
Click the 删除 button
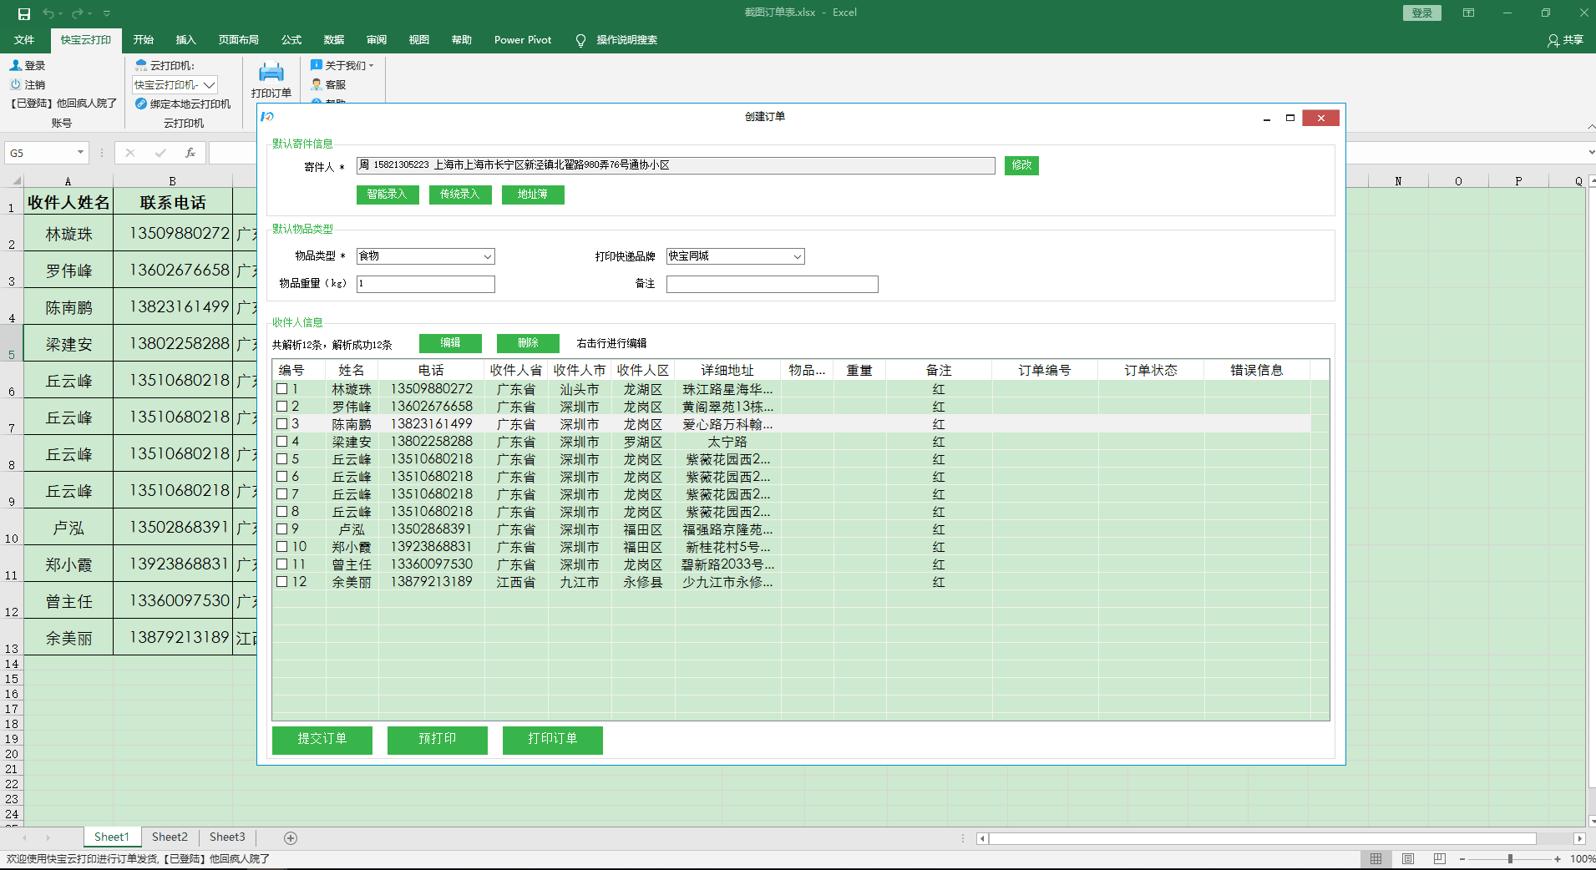coord(528,343)
